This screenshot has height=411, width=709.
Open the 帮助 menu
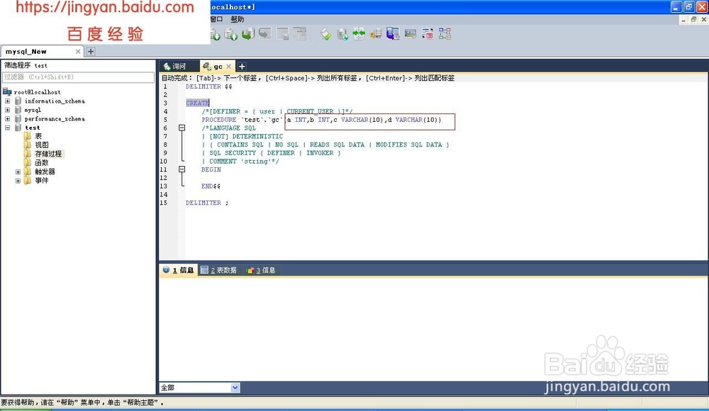tap(236, 20)
